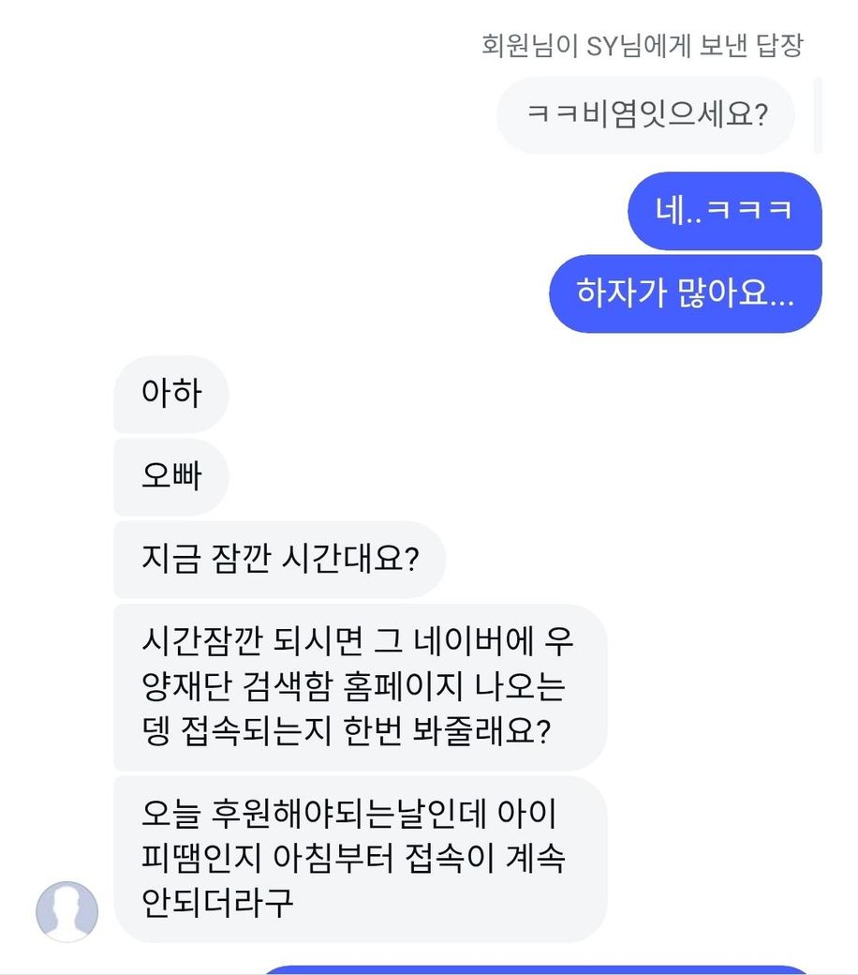Select the 오빠 message bubble

click(170, 475)
